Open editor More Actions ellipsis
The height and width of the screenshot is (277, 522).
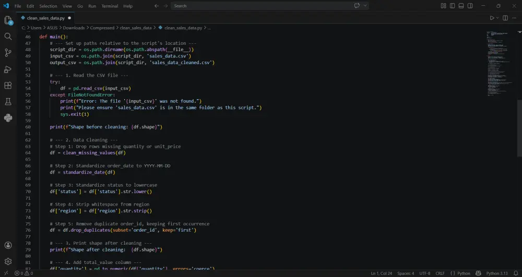[x=514, y=18]
